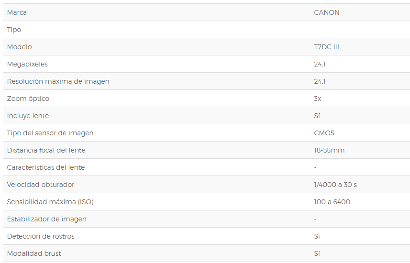Click the Modalidad brust label
Screen dimensions: 410x263
coord(34,253)
